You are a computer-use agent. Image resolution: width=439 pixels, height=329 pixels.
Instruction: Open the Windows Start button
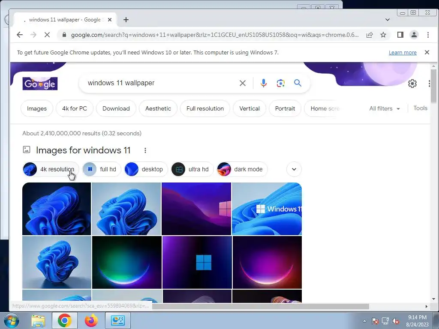pyautogui.click(x=11, y=320)
